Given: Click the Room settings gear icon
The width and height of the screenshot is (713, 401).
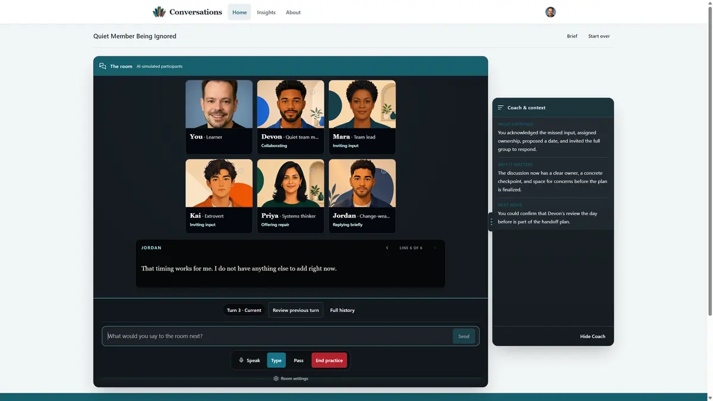Looking at the screenshot, I should coord(276,378).
